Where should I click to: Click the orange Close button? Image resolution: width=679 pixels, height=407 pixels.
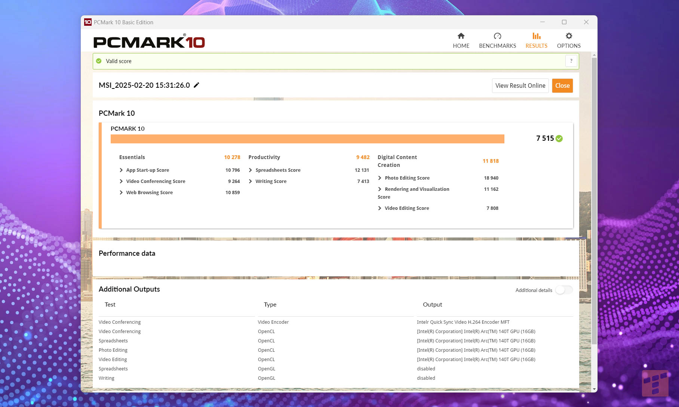tap(562, 86)
